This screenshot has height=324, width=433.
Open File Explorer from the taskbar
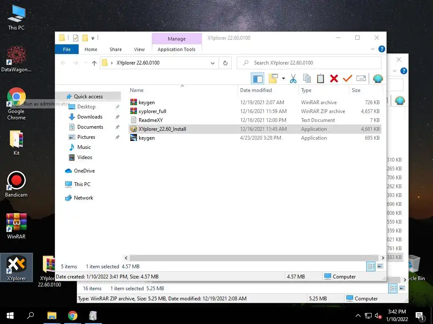point(52,316)
